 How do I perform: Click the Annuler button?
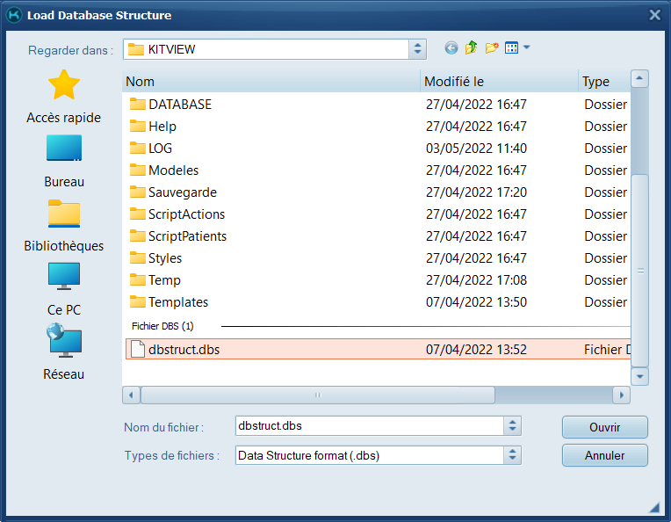[604, 455]
